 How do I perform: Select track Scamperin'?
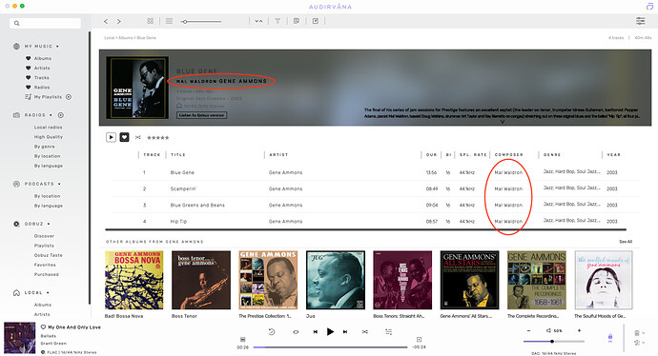click(183, 188)
